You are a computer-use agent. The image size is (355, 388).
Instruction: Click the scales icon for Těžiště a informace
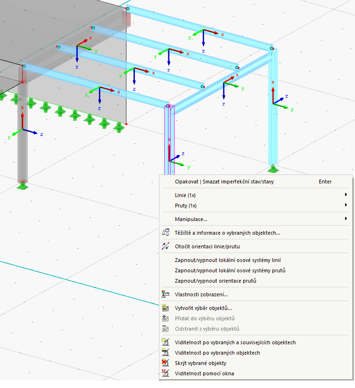(166, 232)
